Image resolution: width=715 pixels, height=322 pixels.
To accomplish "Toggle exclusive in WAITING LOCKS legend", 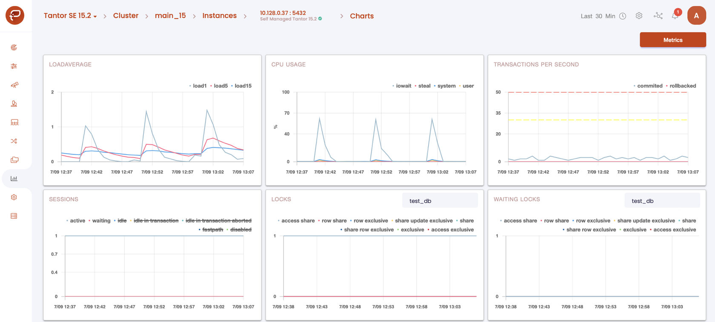I will (633, 230).
